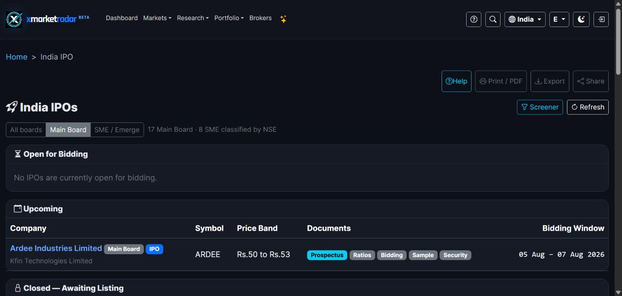Click the Price Band column header

pyautogui.click(x=257, y=228)
